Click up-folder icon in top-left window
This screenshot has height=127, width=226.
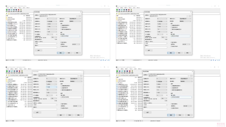click(x=6, y=14)
